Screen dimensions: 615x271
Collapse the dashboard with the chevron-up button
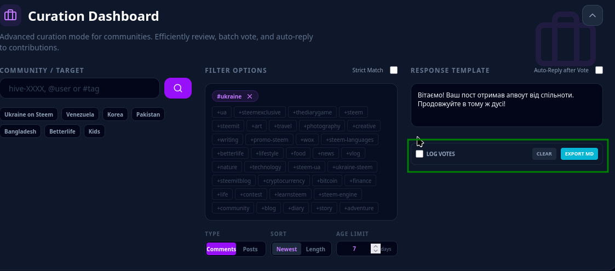592,15
